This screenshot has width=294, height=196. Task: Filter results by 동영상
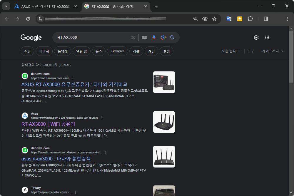62,51
